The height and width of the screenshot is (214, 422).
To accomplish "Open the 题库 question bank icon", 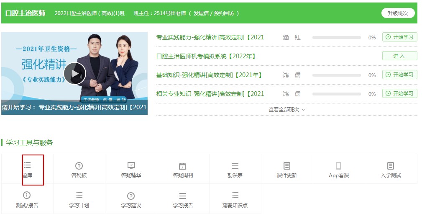I will pos(27,165).
